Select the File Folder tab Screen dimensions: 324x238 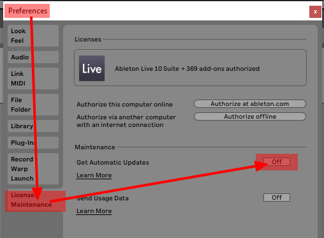click(x=33, y=105)
